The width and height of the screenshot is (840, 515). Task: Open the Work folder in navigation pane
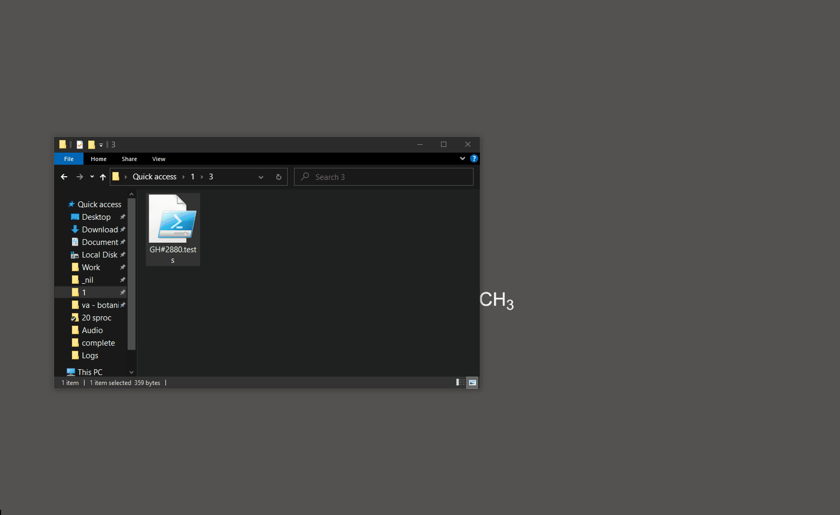[x=91, y=267]
